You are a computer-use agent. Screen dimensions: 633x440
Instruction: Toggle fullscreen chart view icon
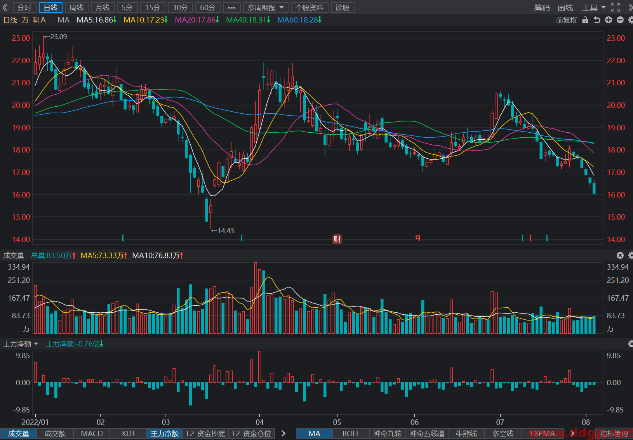click(616, 7)
